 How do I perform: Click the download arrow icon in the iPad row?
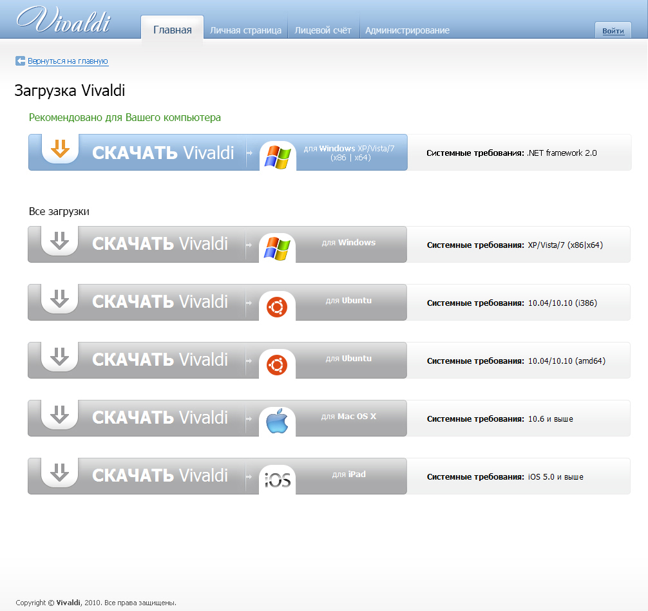click(59, 472)
